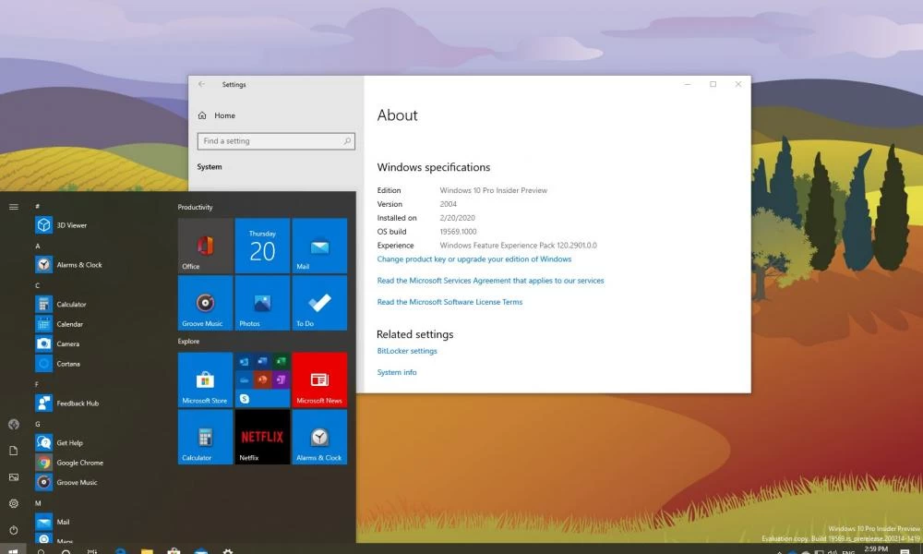
Task: Launch the Photos tile
Action: click(262, 303)
